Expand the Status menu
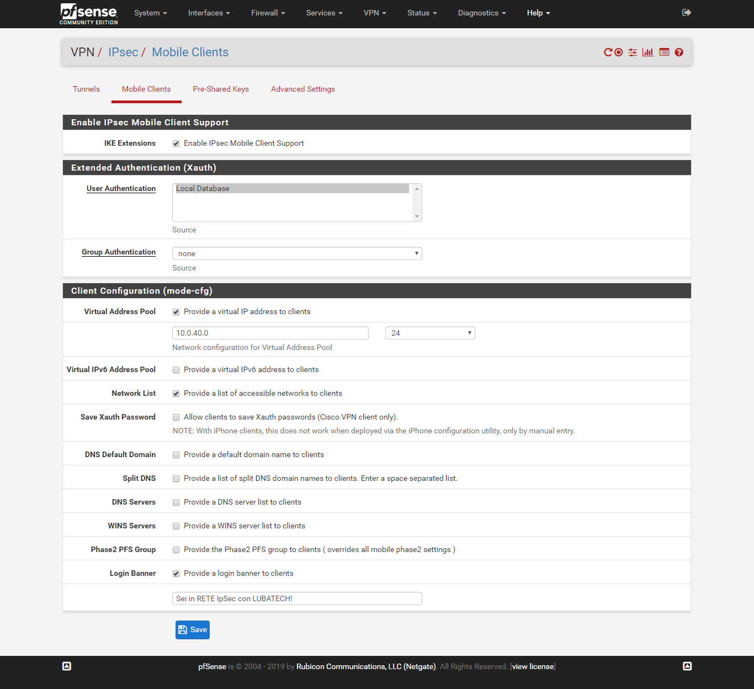Viewport: 754px width, 689px height. pos(422,13)
